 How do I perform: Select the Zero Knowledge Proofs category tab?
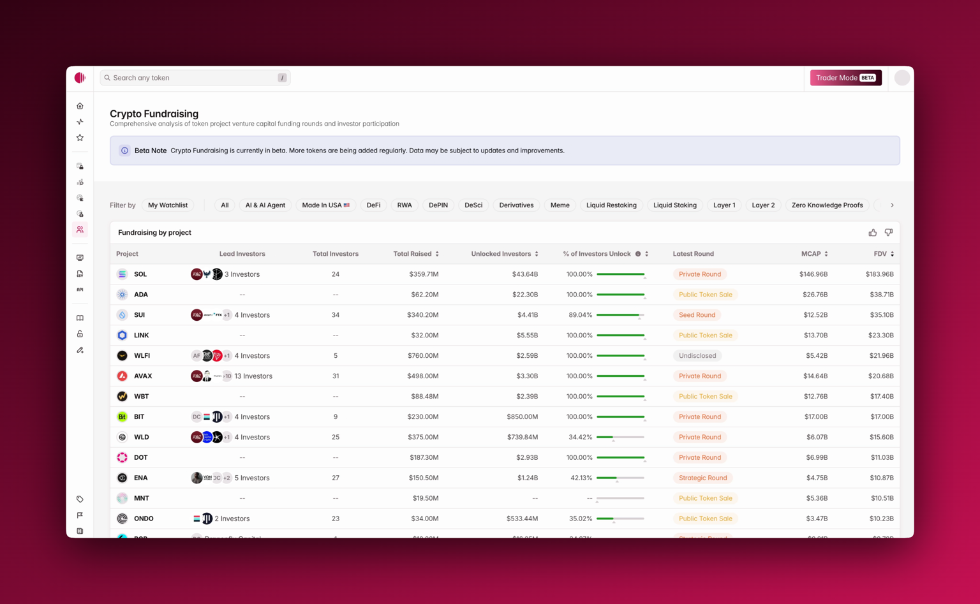pyautogui.click(x=827, y=205)
